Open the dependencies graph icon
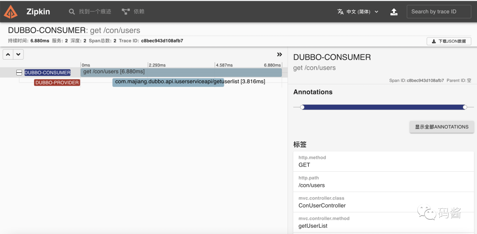This screenshot has height=234, width=477. coord(125,11)
